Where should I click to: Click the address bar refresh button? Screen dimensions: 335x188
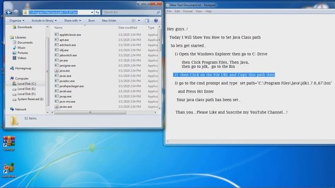[x=97, y=13]
